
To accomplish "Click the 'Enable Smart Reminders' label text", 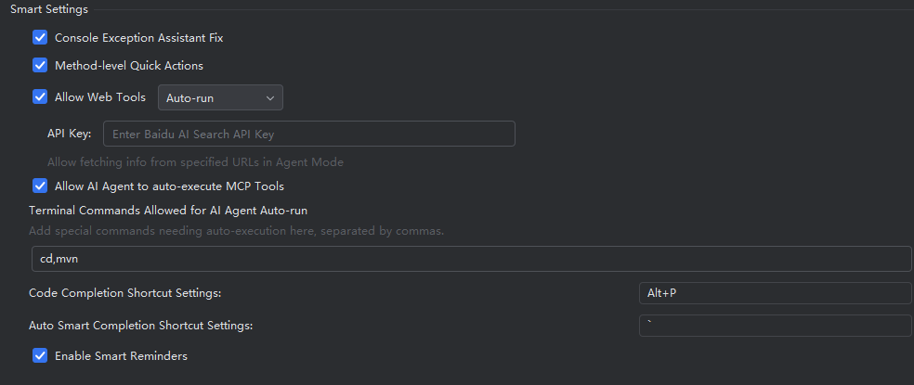I will [x=121, y=355].
